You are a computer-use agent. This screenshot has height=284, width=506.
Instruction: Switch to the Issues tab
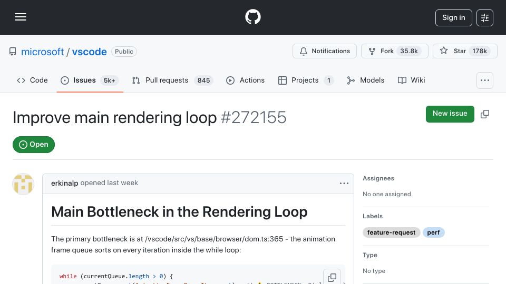click(x=90, y=80)
